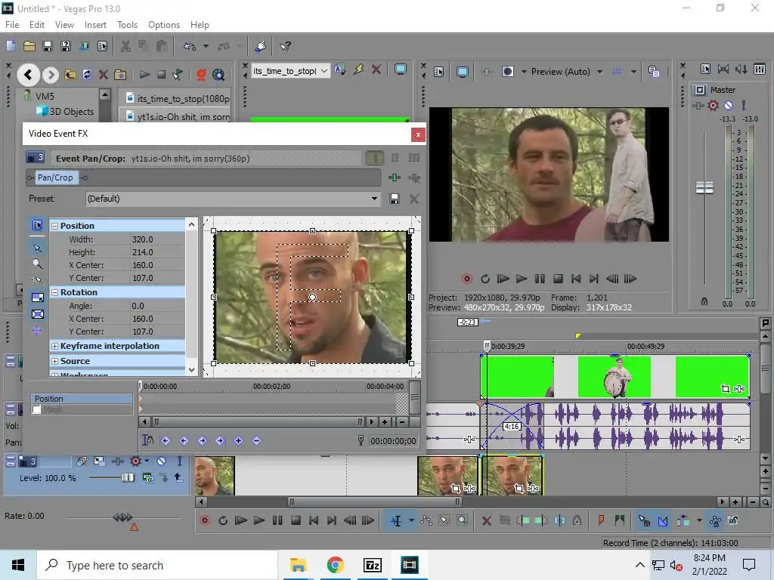Click the New Project icon in main toolbar
Screen dimensions: 774x580
11,46
